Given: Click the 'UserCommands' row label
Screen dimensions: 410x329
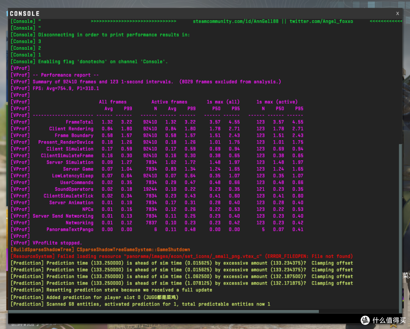Looking at the screenshot, I should point(77,182).
